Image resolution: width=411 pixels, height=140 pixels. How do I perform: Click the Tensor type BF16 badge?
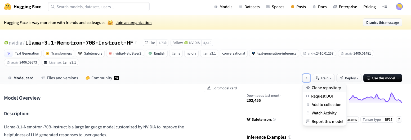click(377, 119)
